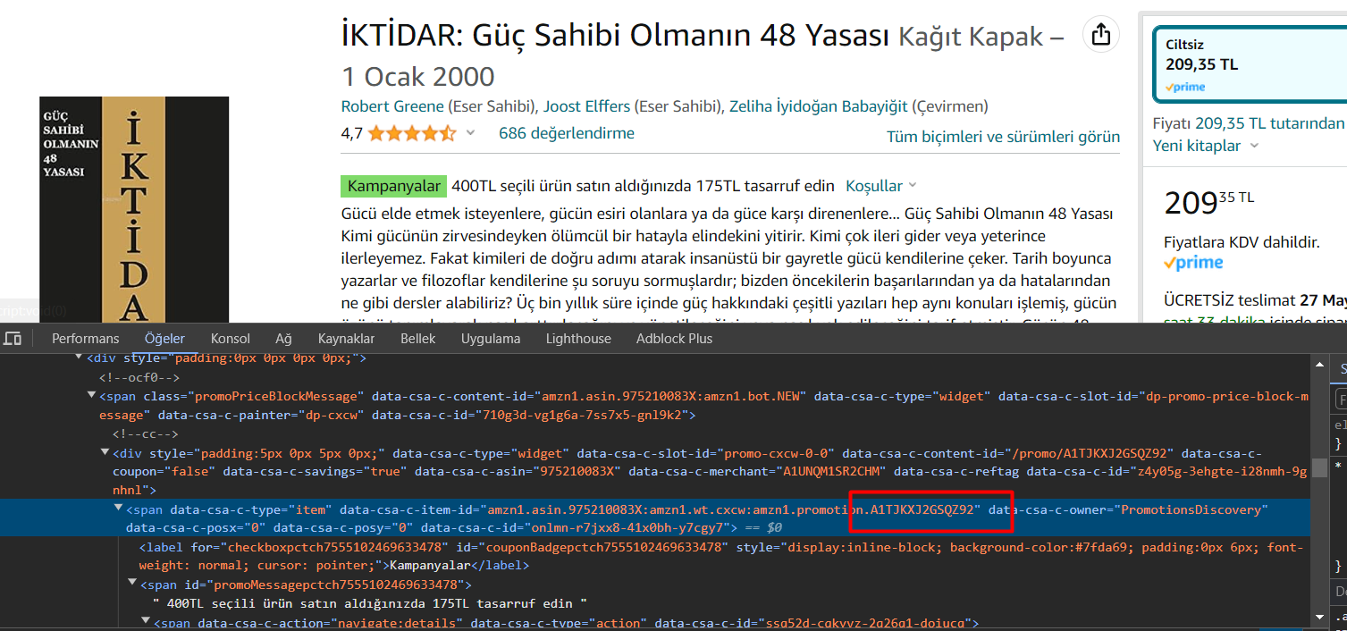Open the Lighthouse tab

578,339
